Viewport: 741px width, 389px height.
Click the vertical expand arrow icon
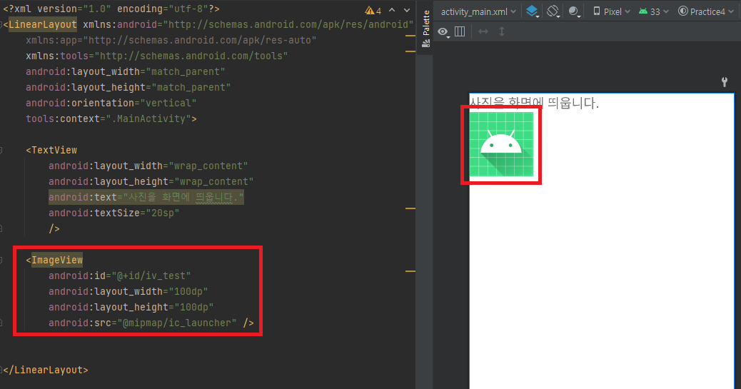[502, 31]
